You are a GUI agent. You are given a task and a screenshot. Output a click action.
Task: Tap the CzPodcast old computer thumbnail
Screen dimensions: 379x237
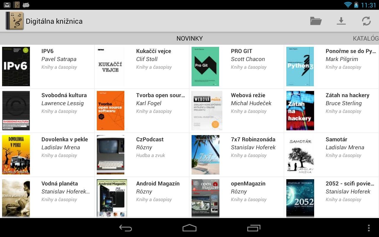coord(110,155)
